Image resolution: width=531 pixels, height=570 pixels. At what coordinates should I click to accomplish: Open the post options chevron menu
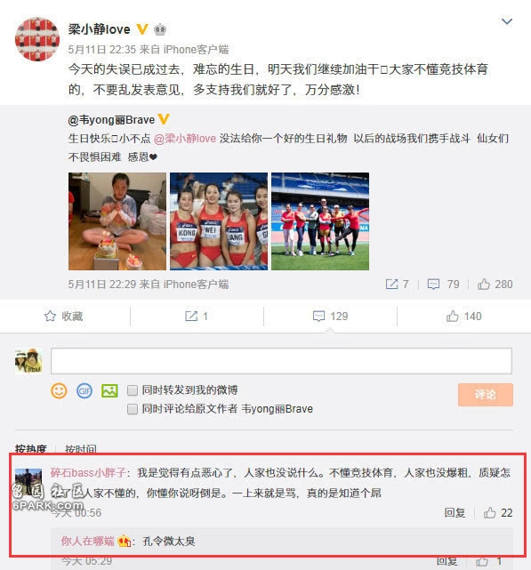click(507, 21)
